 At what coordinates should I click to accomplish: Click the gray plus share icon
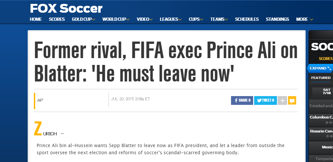coord(282,100)
